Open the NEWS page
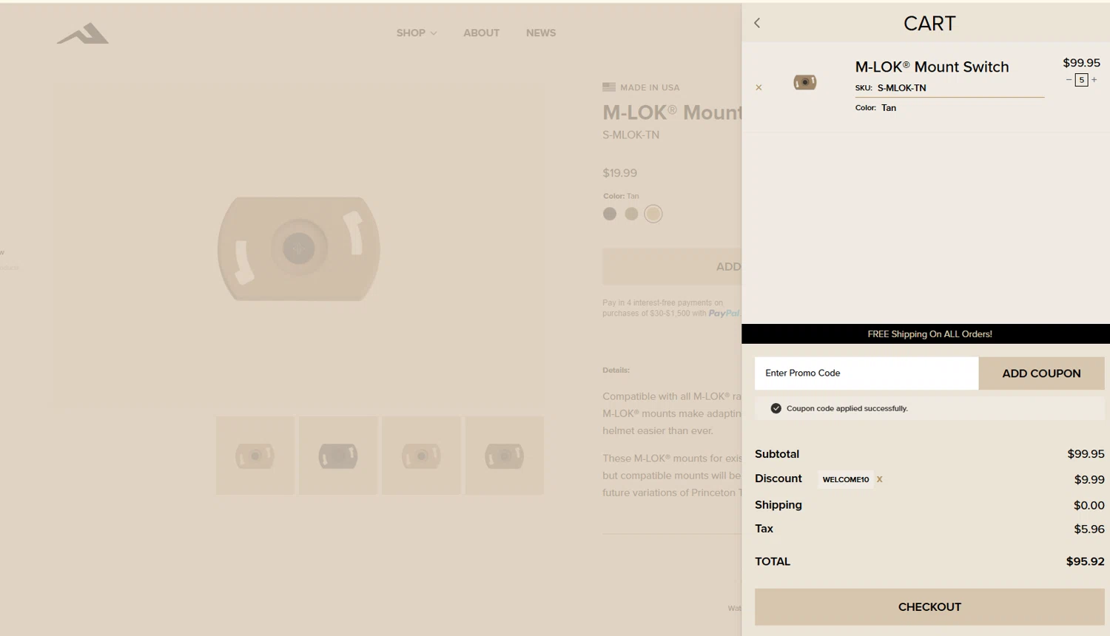1110x636 pixels. coord(541,33)
